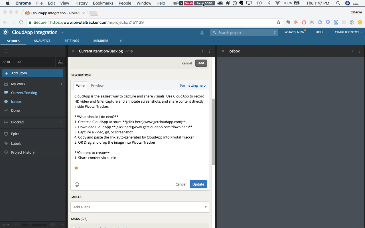Click the story panel vertical scrollbar
This screenshot has width=365, height=228.
click(x=213, y=132)
